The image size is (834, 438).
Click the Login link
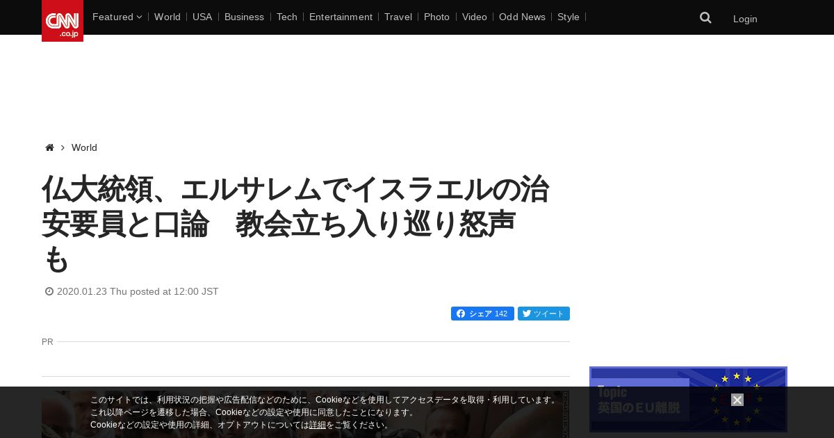tap(745, 19)
